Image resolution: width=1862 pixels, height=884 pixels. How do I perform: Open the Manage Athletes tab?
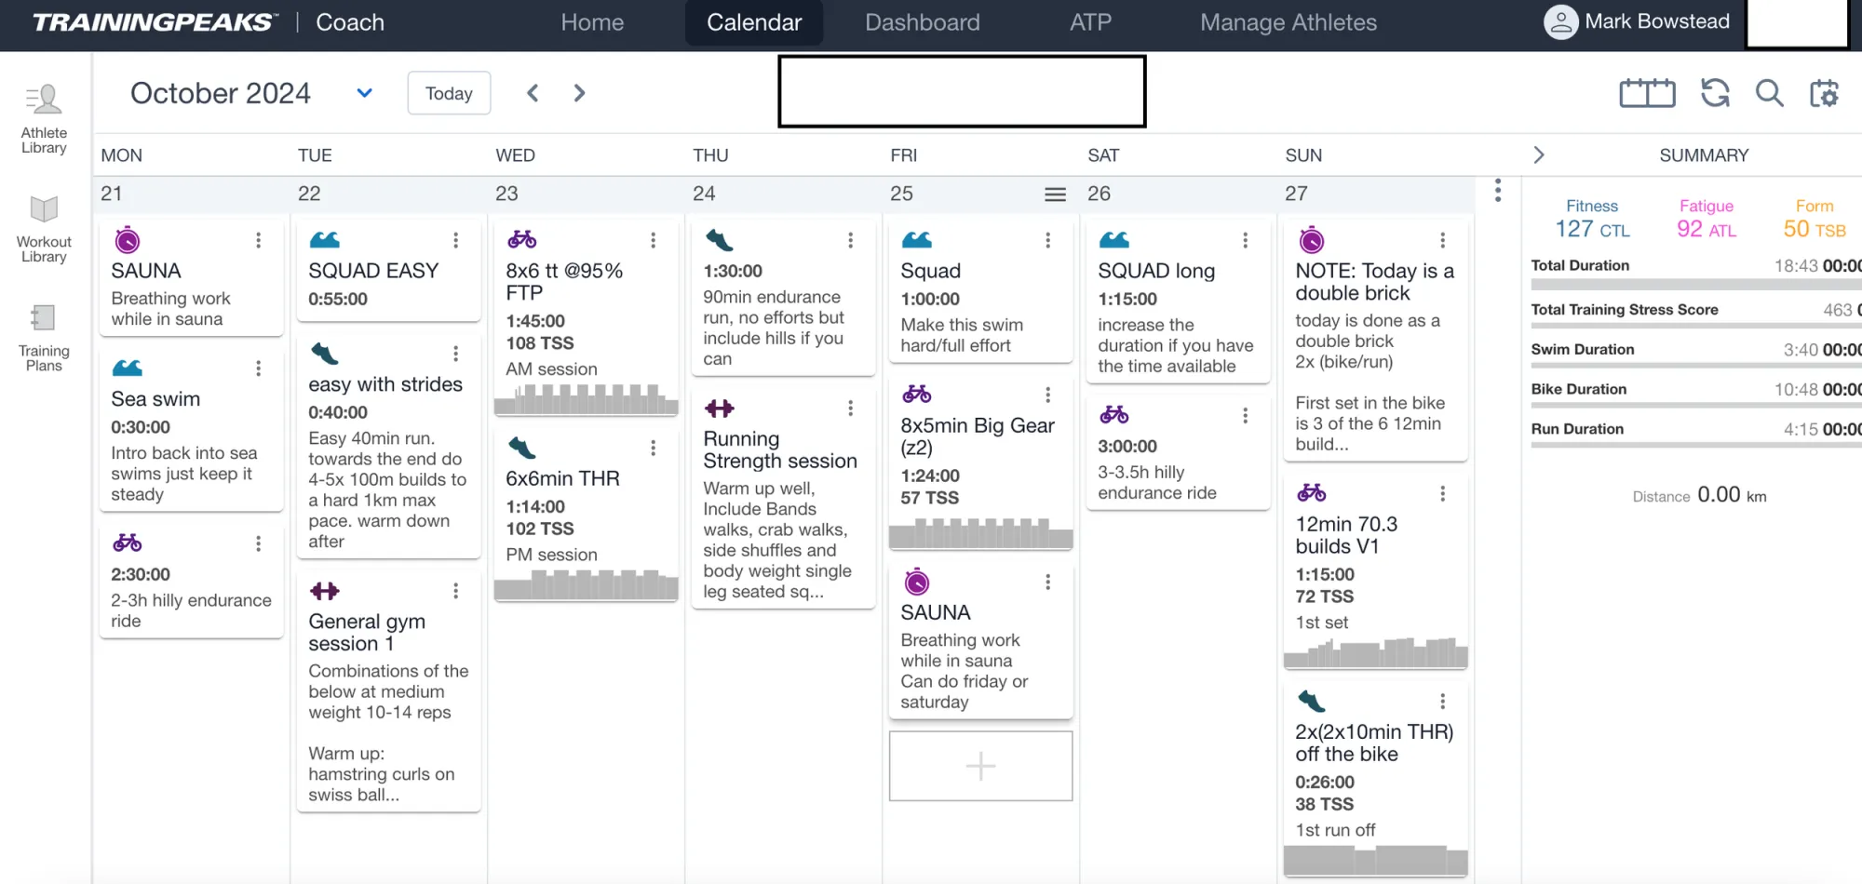point(1289,22)
